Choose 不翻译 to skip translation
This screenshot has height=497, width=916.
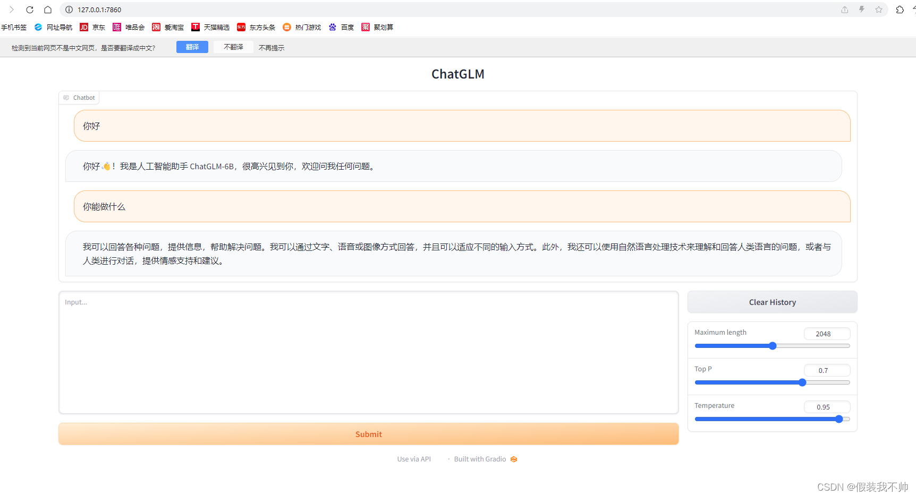(x=233, y=47)
